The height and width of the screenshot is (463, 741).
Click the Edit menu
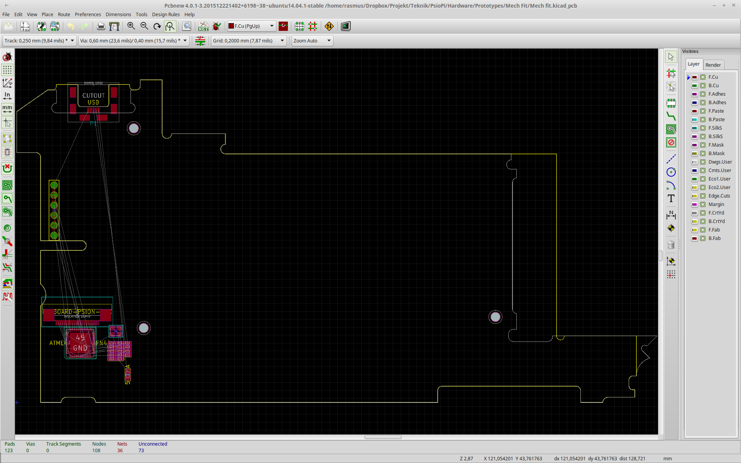click(x=19, y=14)
